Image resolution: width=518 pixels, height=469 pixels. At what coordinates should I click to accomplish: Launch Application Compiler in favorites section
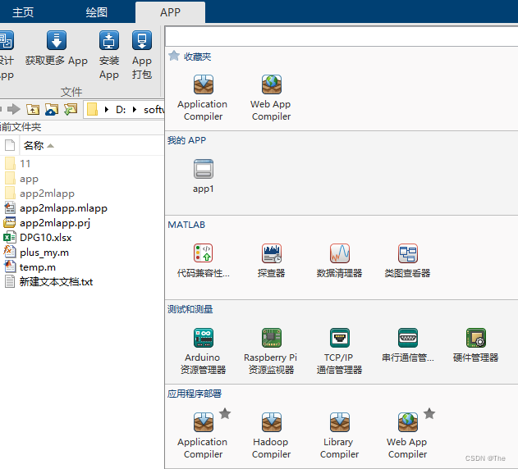(x=203, y=98)
